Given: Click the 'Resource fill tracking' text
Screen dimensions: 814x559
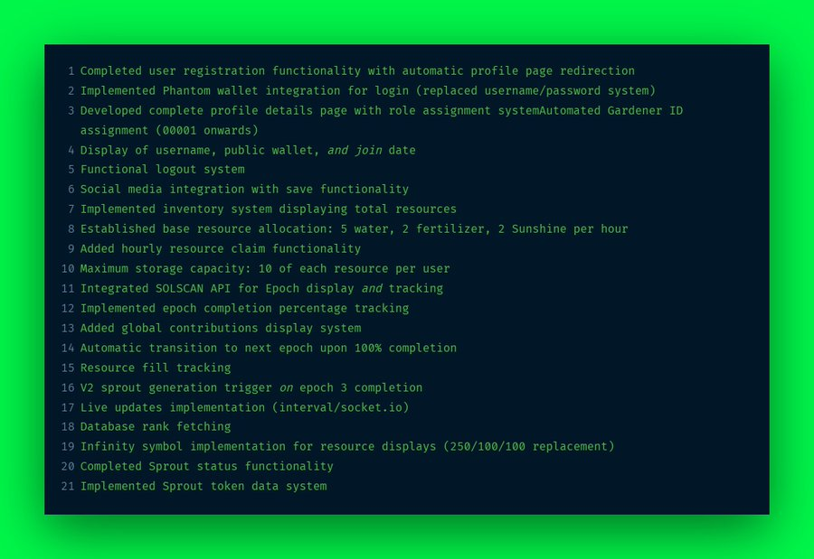Looking at the screenshot, I should [x=156, y=368].
